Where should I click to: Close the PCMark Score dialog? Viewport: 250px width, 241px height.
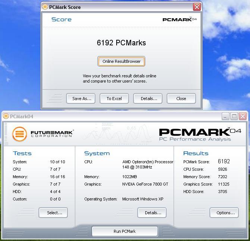pyautogui.click(x=197, y=7)
